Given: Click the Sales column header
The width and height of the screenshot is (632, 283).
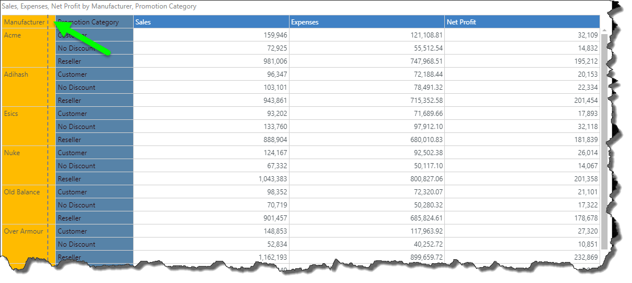Looking at the screenshot, I should [x=210, y=22].
